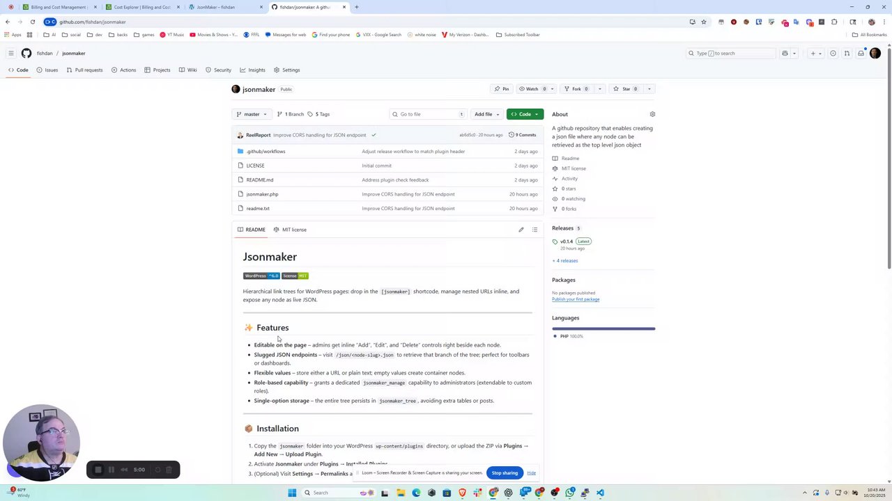
Task: Open the 9 Commits history link
Action: (523, 135)
